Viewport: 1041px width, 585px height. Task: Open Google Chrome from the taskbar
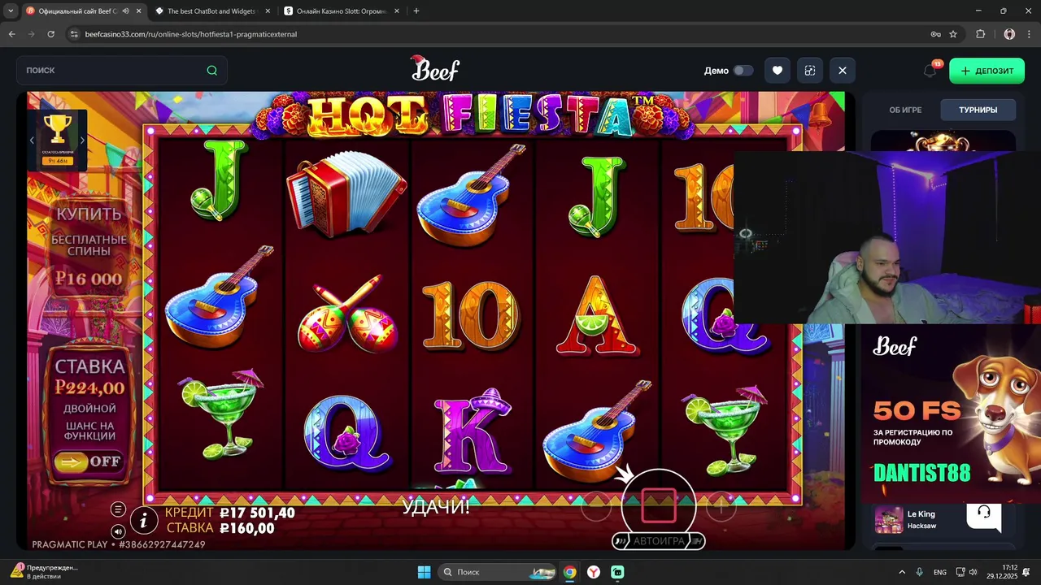570,572
